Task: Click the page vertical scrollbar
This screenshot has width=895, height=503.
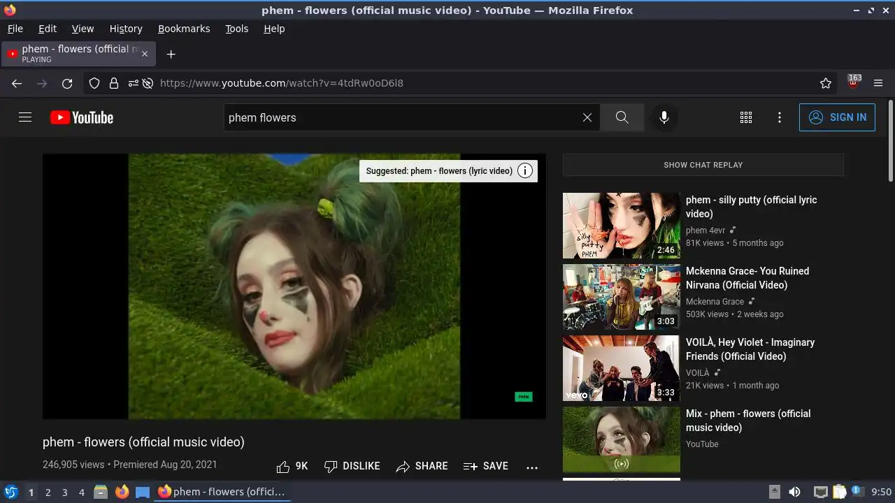Action: [x=890, y=140]
